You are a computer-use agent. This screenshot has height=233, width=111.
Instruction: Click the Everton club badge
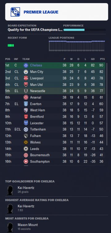(26, 104)
